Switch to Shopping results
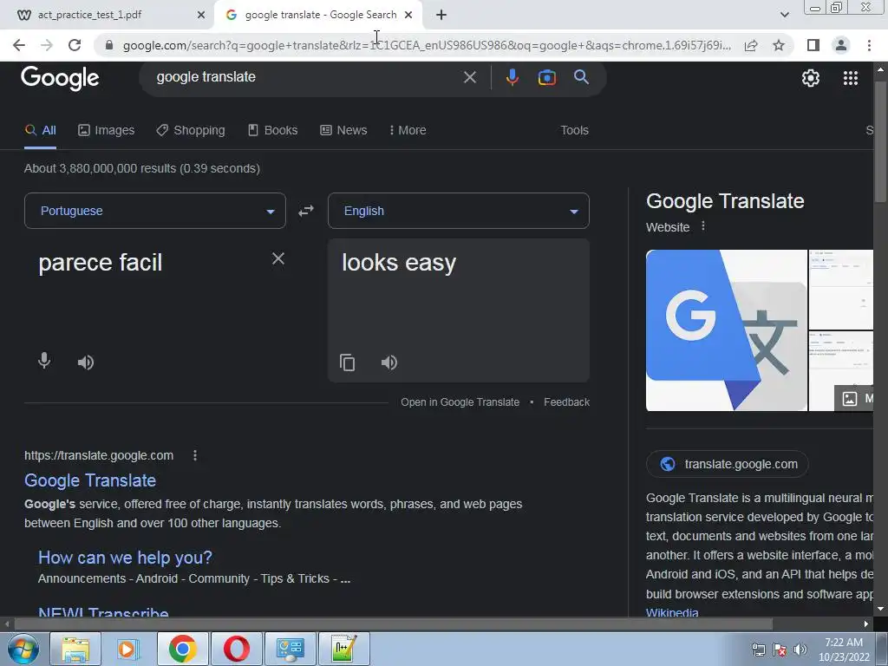Image resolution: width=888 pixels, height=666 pixels. [191, 130]
